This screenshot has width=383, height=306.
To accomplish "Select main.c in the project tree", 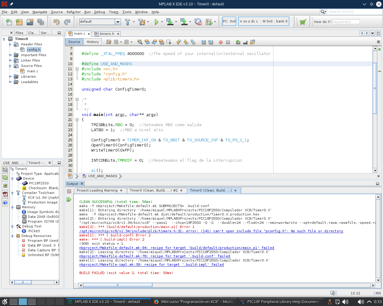I will coord(33,71).
